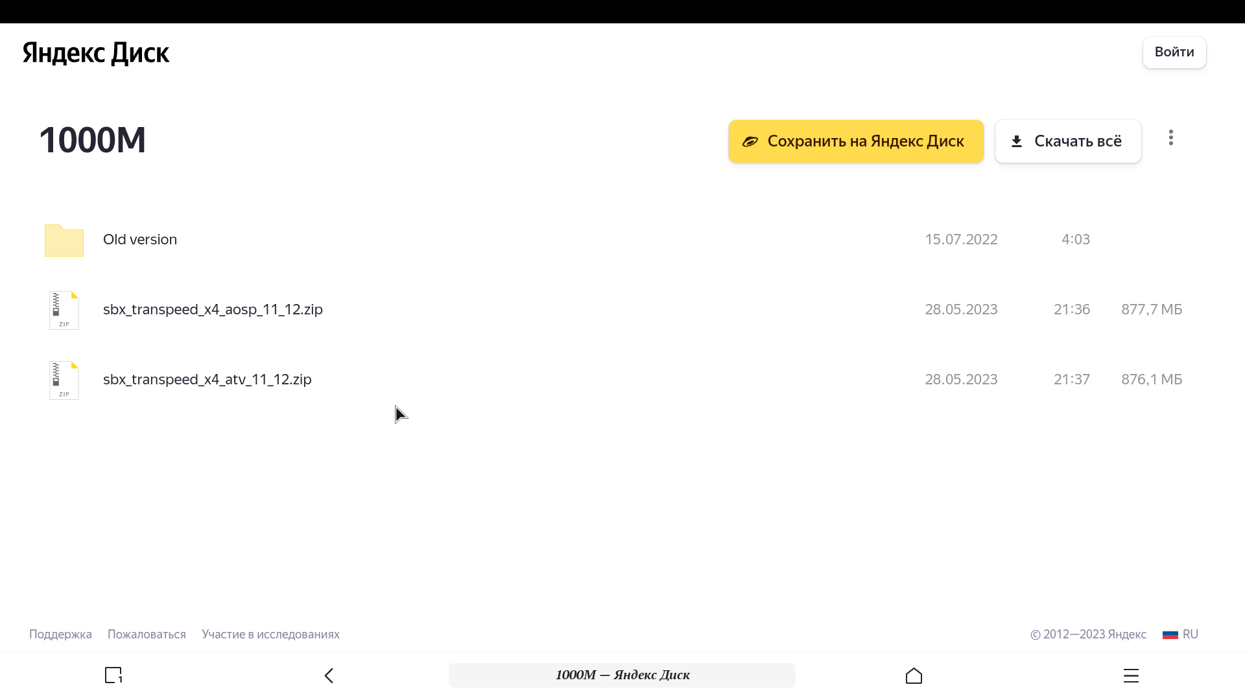
Task: Click the download arrow icon in Скачать всё
Action: coord(1017,141)
